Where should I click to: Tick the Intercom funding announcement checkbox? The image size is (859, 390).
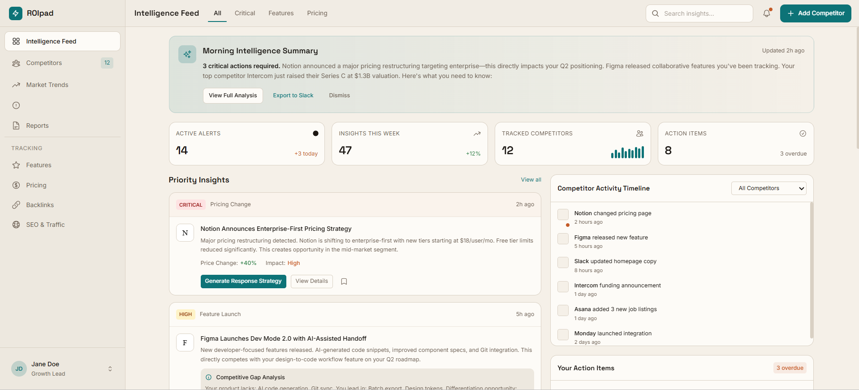tap(563, 286)
